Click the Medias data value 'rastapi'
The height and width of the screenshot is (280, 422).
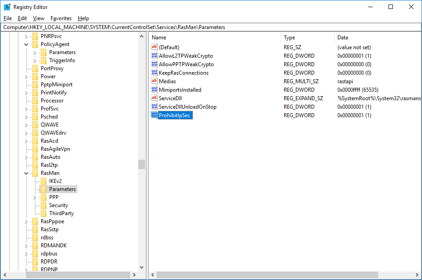pyautogui.click(x=345, y=81)
